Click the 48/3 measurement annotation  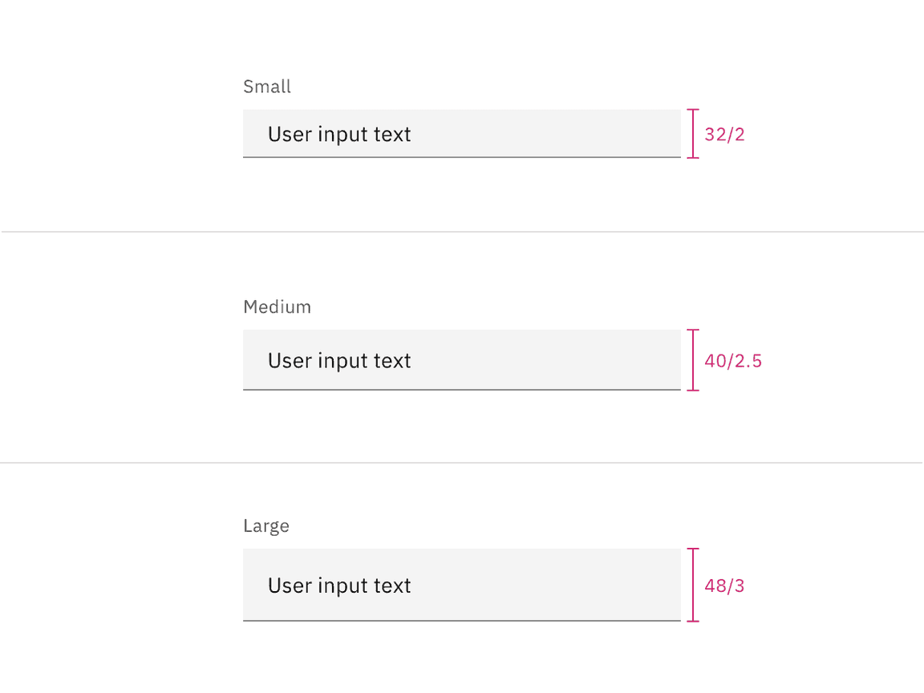click(x=723, y=586)
